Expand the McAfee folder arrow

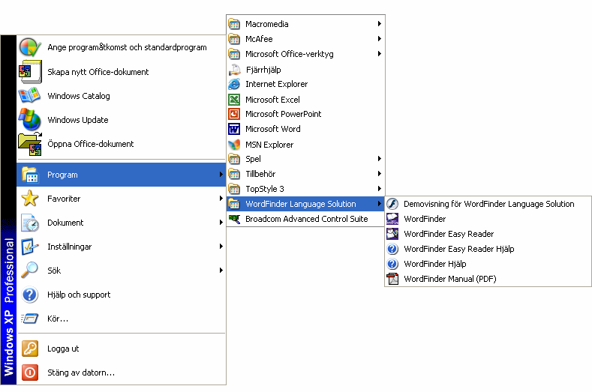[x=380, y=38]
